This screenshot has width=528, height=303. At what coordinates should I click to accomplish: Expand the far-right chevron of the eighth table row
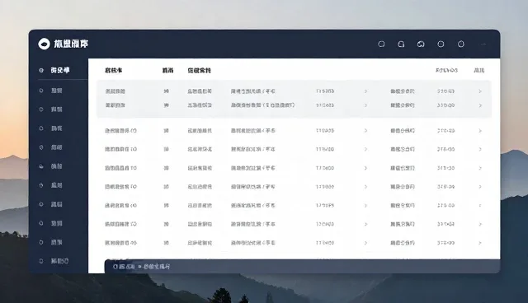(480, 224)
